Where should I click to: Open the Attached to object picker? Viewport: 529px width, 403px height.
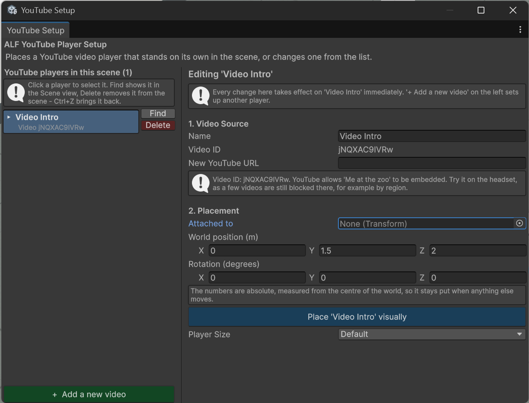(x=520, y=223)
